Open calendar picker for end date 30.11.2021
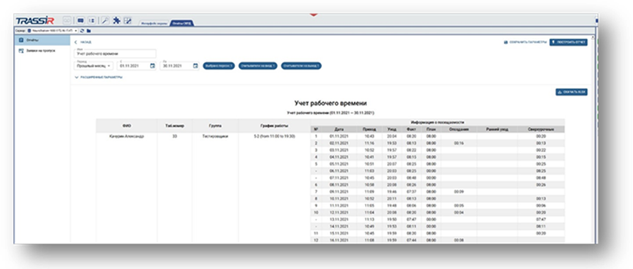 point(195,65)
